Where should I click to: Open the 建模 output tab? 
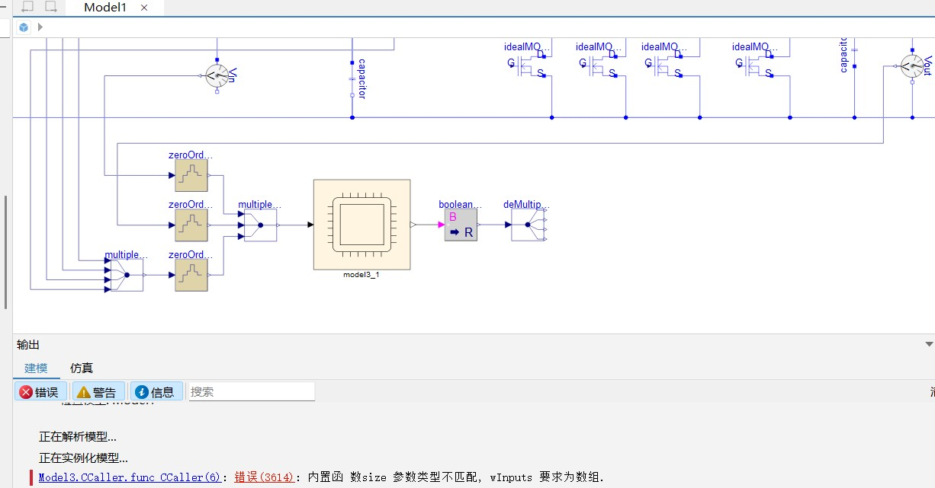point(35,368)
